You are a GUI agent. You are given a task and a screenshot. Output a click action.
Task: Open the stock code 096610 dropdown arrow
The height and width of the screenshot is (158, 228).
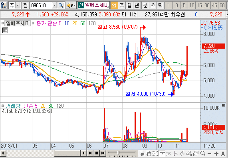click(54, 6)
